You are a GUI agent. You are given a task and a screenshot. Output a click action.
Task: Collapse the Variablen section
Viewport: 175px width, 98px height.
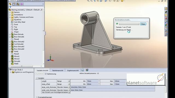(x=37, y=78)
